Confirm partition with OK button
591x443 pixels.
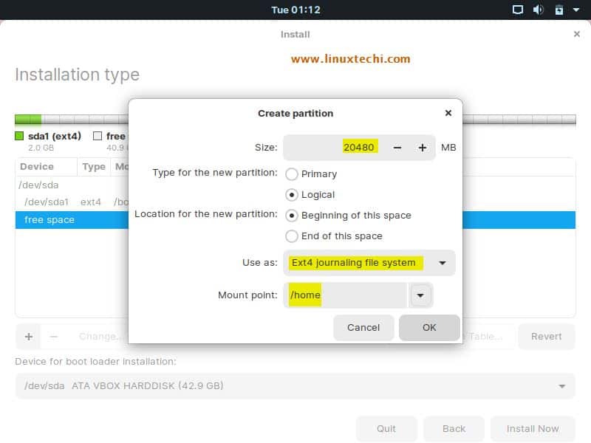click(x=429, y=327)
